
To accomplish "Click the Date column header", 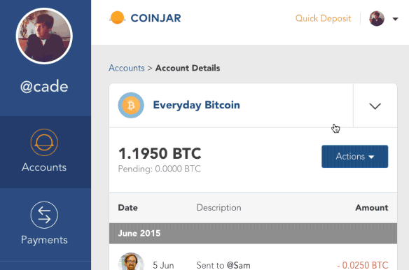I will [127, 208].
